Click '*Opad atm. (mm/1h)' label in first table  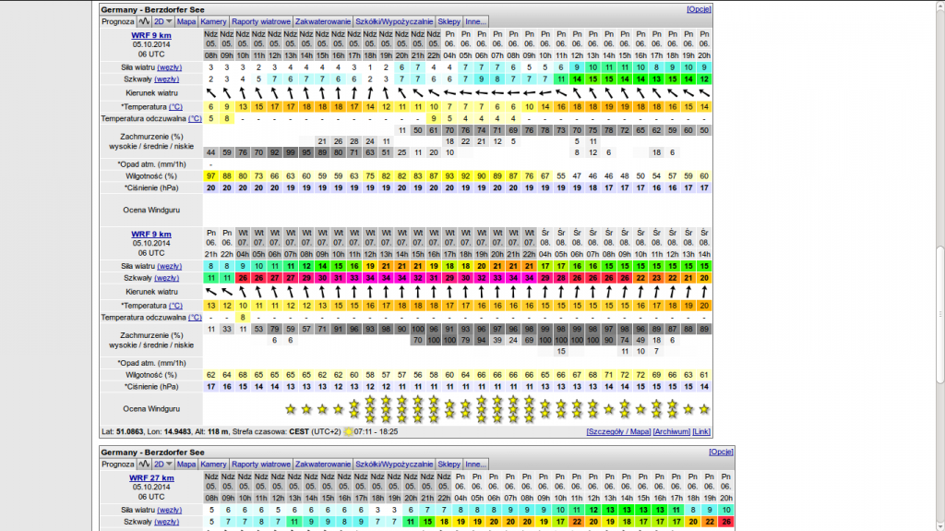(151, 164)
